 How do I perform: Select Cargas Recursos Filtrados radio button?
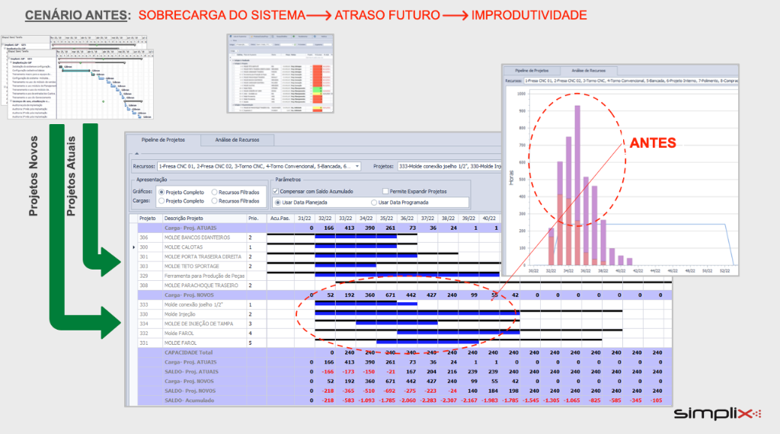[x=214, y=201]
